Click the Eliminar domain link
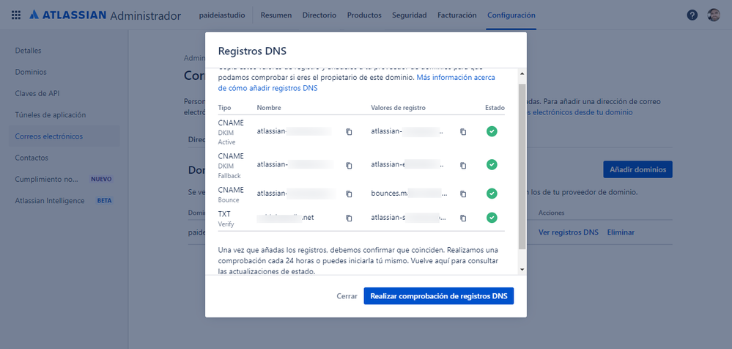 coord(621,232)
